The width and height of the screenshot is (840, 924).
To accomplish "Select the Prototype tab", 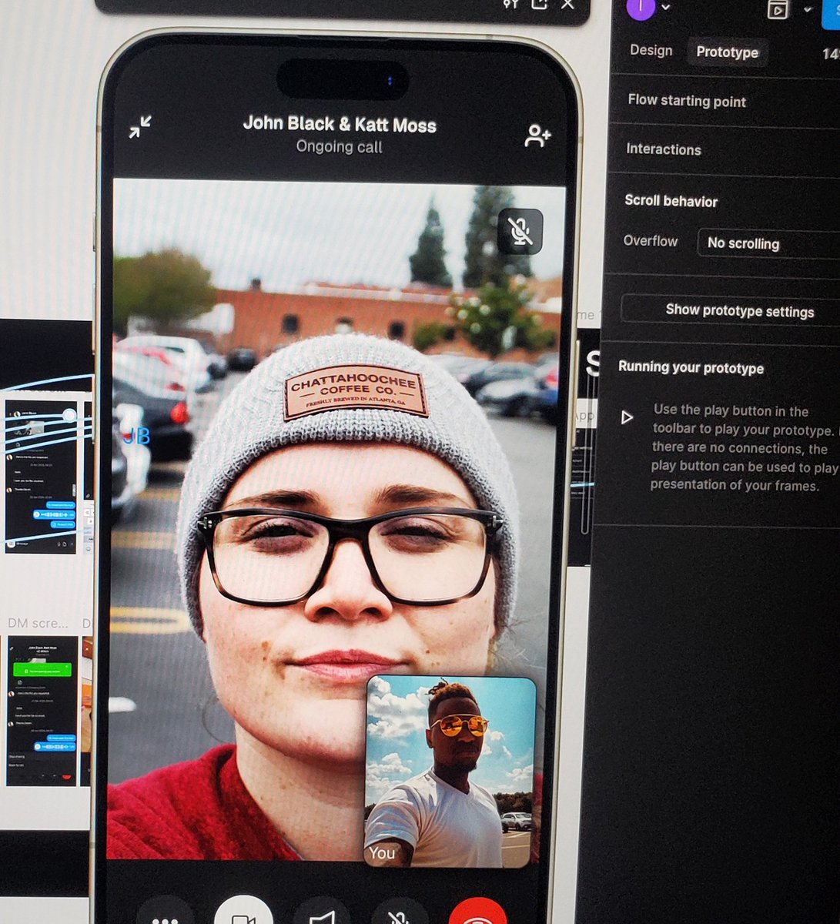I will 727,52.
